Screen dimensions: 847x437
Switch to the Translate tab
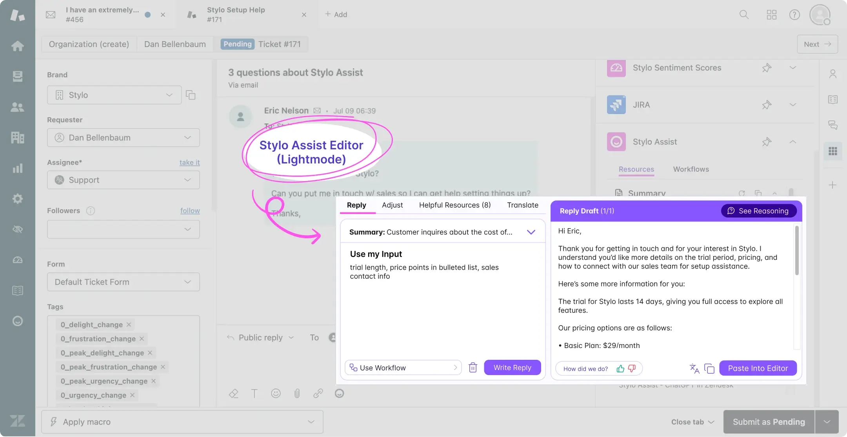(523, 205)
